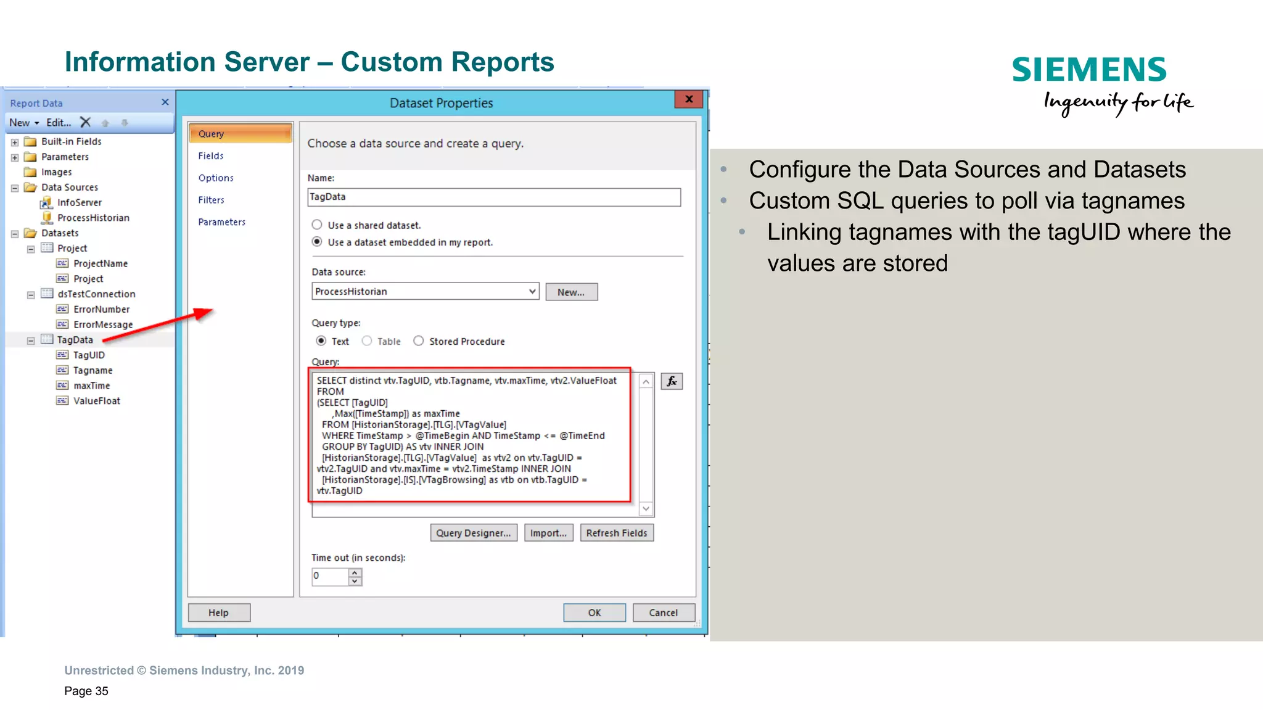Viewport: 1263px width, 710px height.
Task: Click the ValueFloat field icon
Action: [x=62, y=401]
